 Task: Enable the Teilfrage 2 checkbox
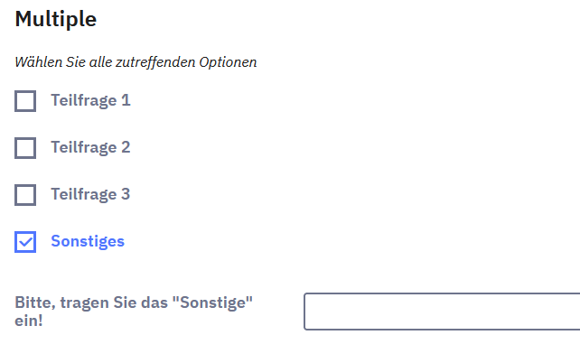[25, 147]
